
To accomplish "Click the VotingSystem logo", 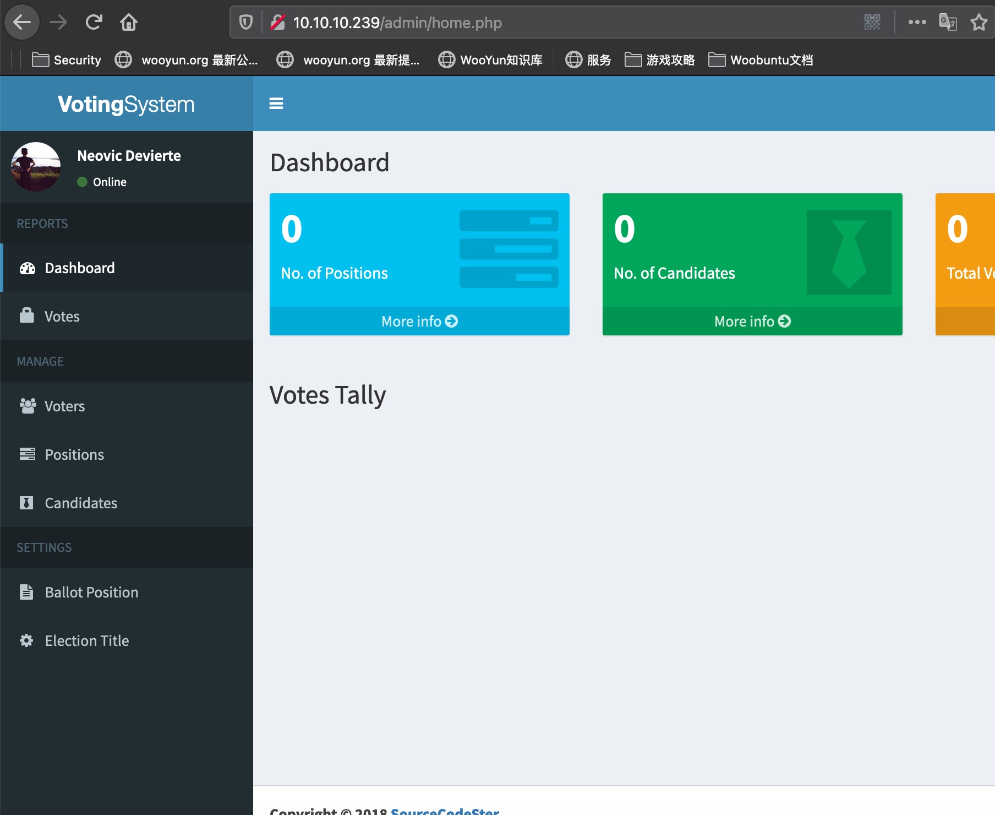I will [x=126, y=104].
